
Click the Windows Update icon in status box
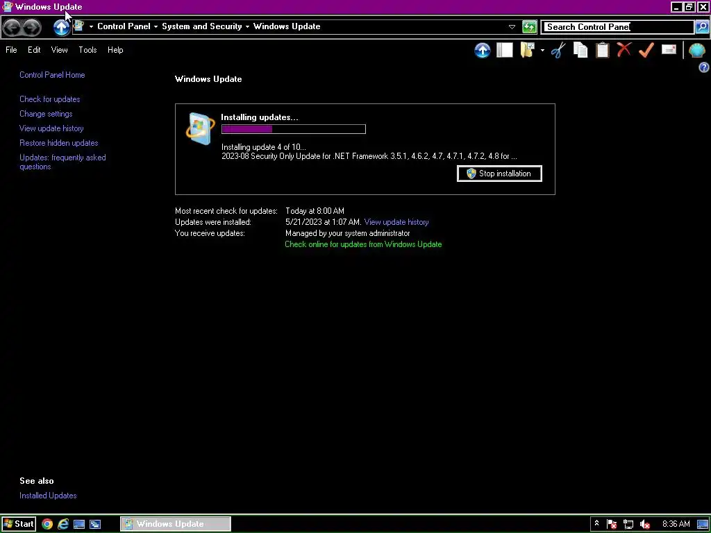200,128
